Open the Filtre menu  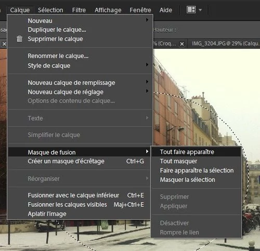click(79, 10)
